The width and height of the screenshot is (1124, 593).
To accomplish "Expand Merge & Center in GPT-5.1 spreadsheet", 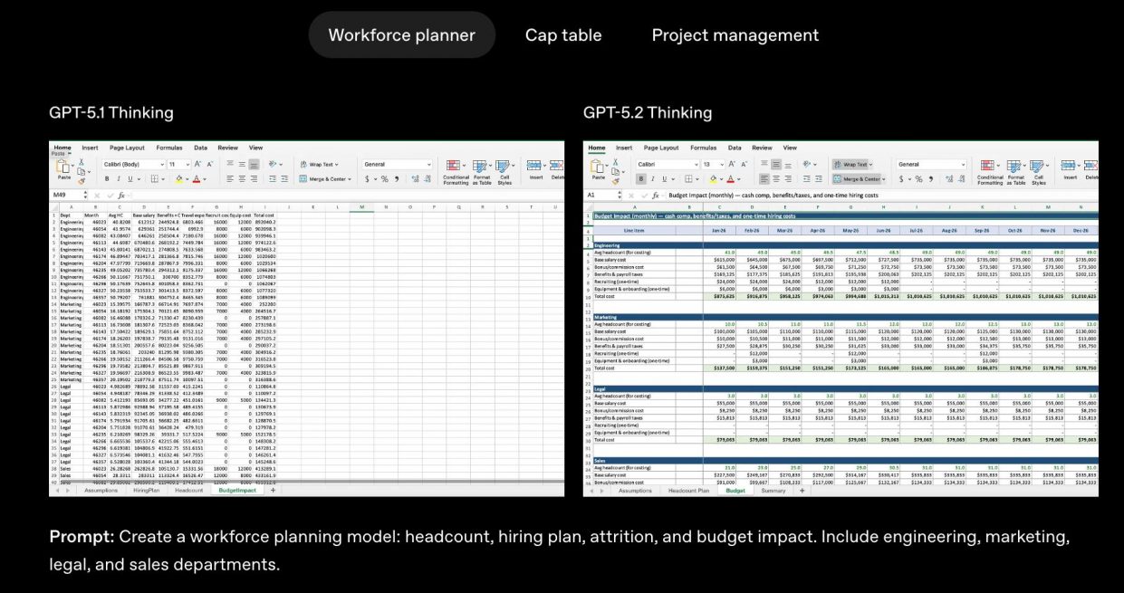I will point(350,178).
